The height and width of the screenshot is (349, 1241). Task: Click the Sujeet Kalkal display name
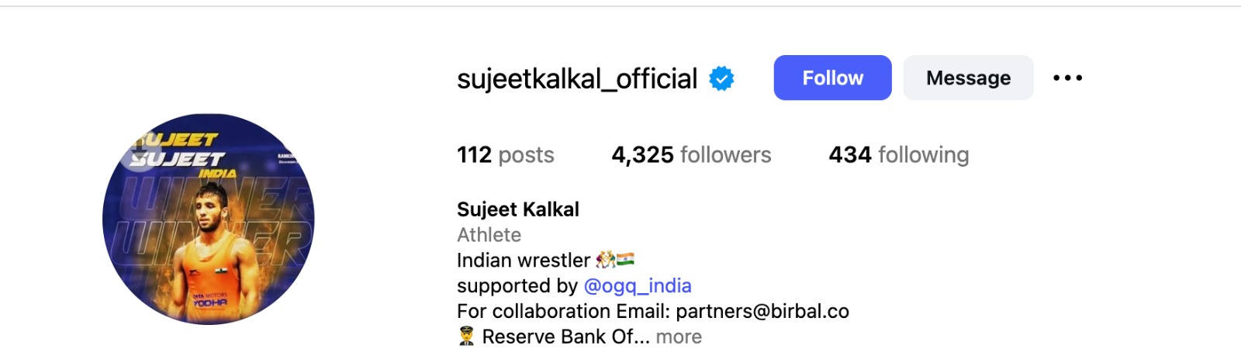[518, 209]
